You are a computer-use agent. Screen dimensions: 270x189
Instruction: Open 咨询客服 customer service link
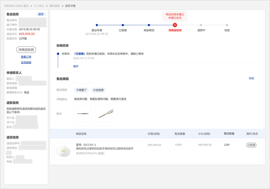pyautogui.click(x=26, y=62)
